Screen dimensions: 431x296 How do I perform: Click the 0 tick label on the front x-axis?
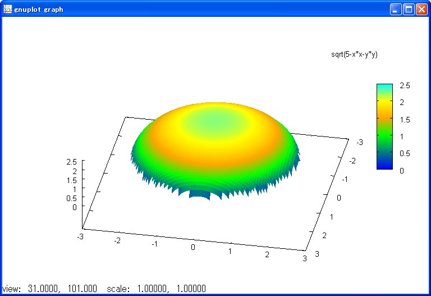(193, 247)
